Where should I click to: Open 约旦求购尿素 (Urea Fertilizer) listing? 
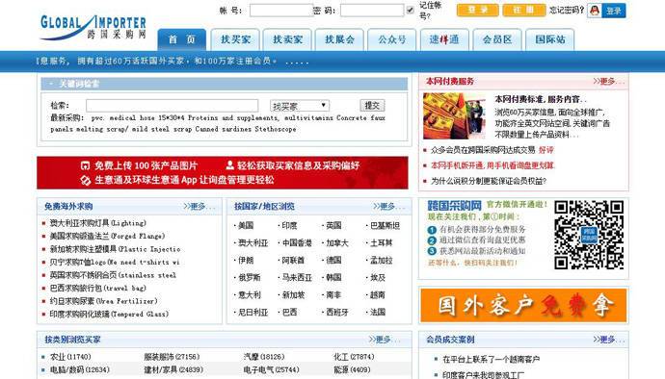point(103,301)
